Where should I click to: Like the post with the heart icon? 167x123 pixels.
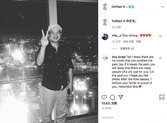pos(104,97)
